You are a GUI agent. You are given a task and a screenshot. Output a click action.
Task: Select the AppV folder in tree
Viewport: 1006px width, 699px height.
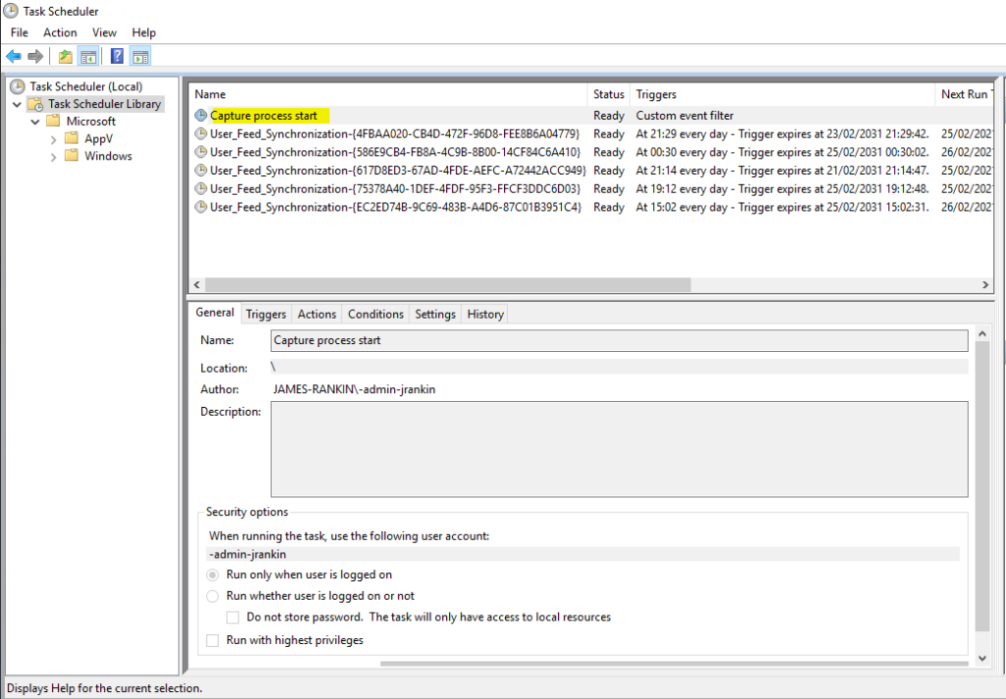coord(98,139)
